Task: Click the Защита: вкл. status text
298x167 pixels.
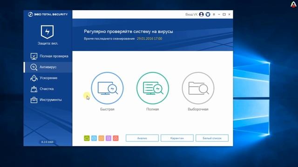Action: pos(47,43)
